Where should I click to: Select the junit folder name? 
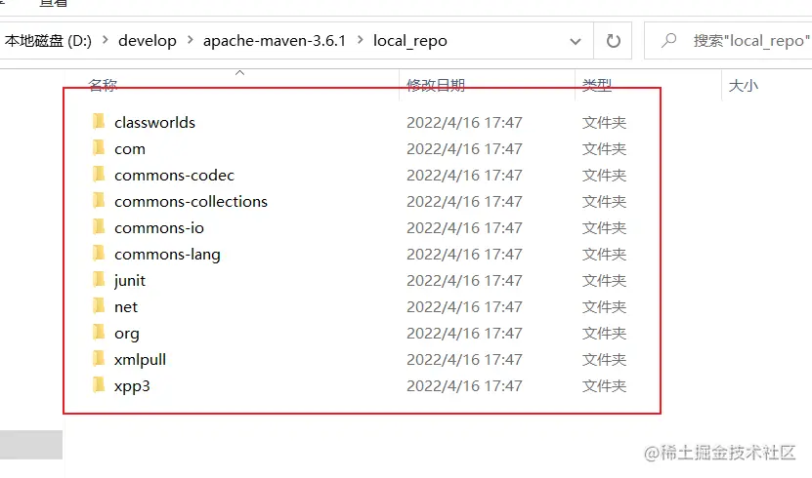[x=130, y=281]
